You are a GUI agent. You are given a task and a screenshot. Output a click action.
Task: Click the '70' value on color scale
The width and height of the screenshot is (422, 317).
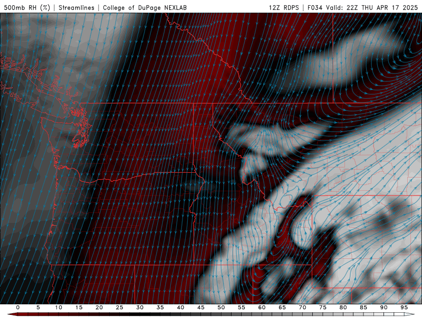point(302,307)
